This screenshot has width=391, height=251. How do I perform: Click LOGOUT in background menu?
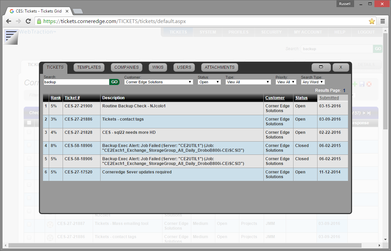[366, 32]
